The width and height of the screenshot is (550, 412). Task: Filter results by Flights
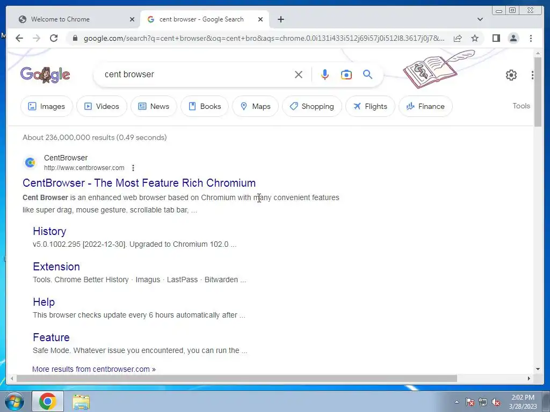370,106
